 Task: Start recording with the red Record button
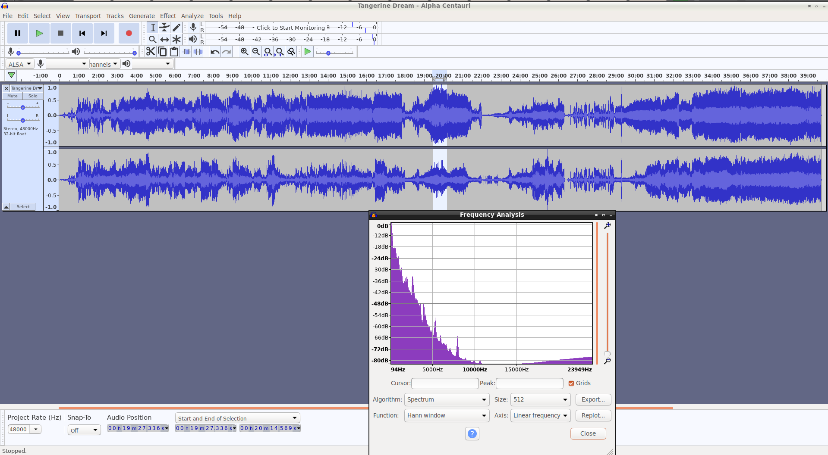(129, 33)
